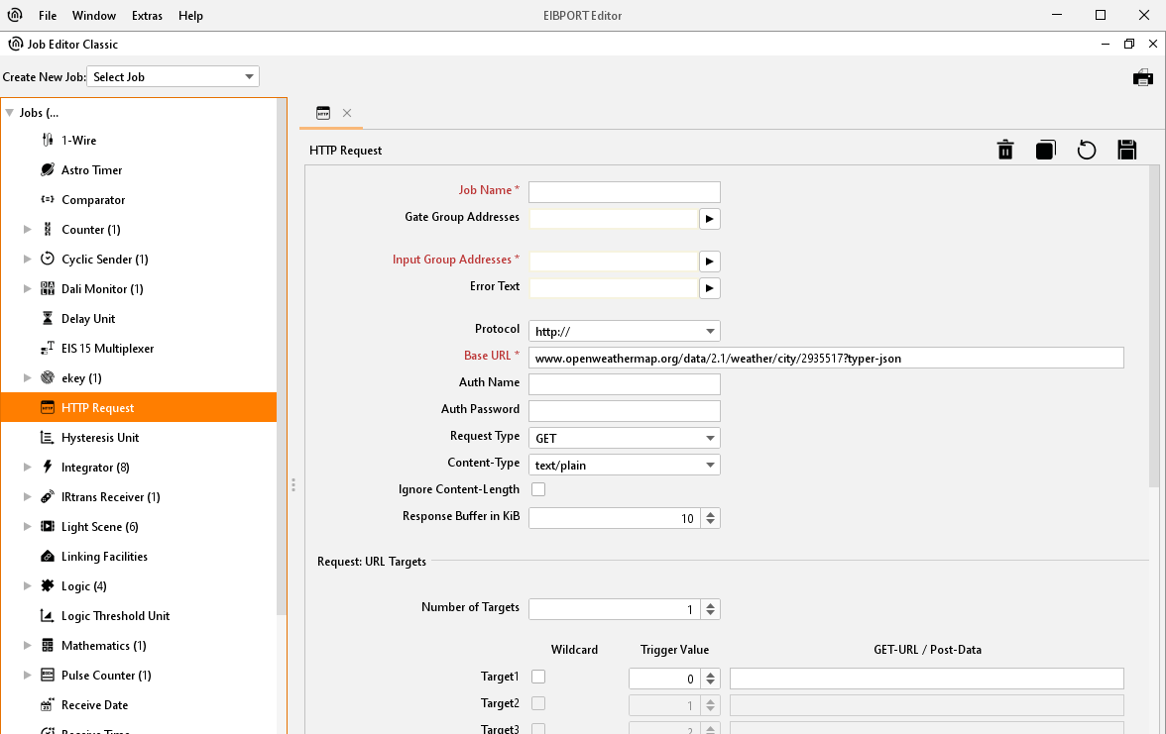The height and width of the screenshot is (734, 1166).
Task: Enable the Ignore Content-Length checkbox
Action: point(538,489)
